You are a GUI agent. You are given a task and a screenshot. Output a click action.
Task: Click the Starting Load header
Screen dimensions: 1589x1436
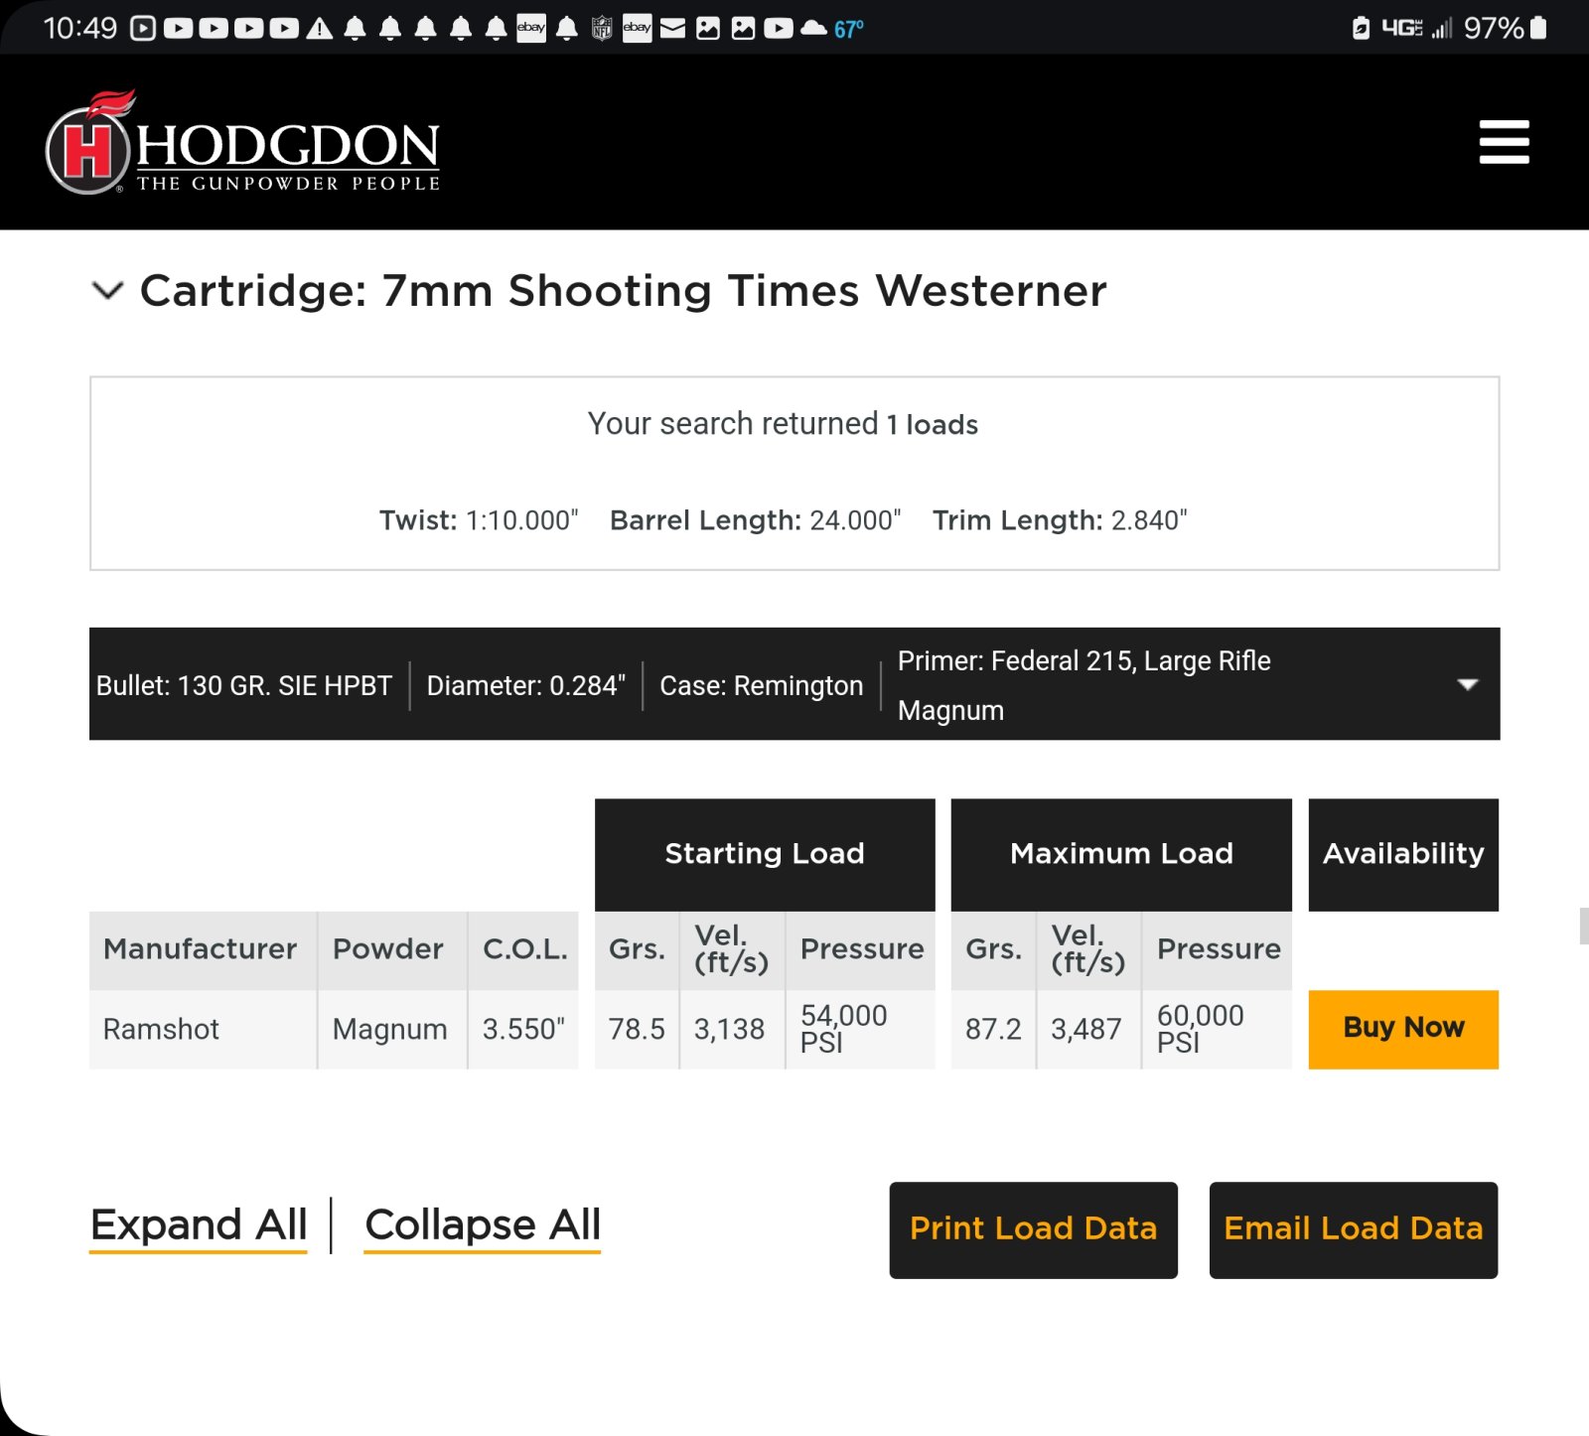coord(765,854)
